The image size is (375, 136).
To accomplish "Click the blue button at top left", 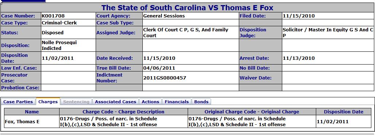I will coord(23,1).
